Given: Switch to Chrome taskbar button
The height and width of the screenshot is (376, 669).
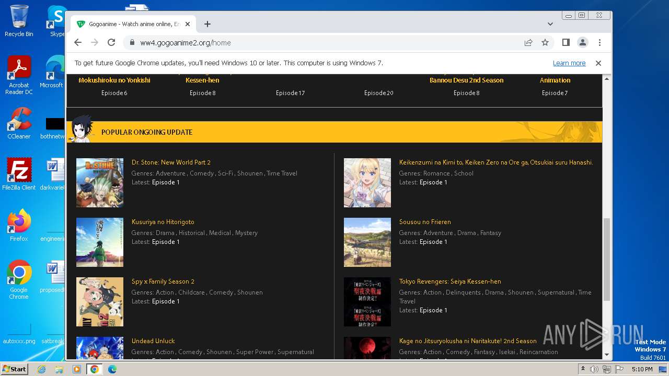Looking at the screenshot, I should (x=95, y=369).
